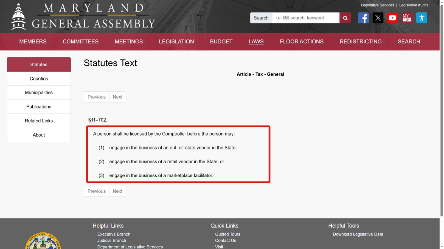Click the top Next button
The image size is (444, 249).
click(x=118, y=97)
